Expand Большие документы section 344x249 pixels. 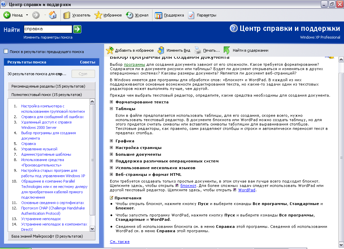pyautogui.click(x=112, y=154)
